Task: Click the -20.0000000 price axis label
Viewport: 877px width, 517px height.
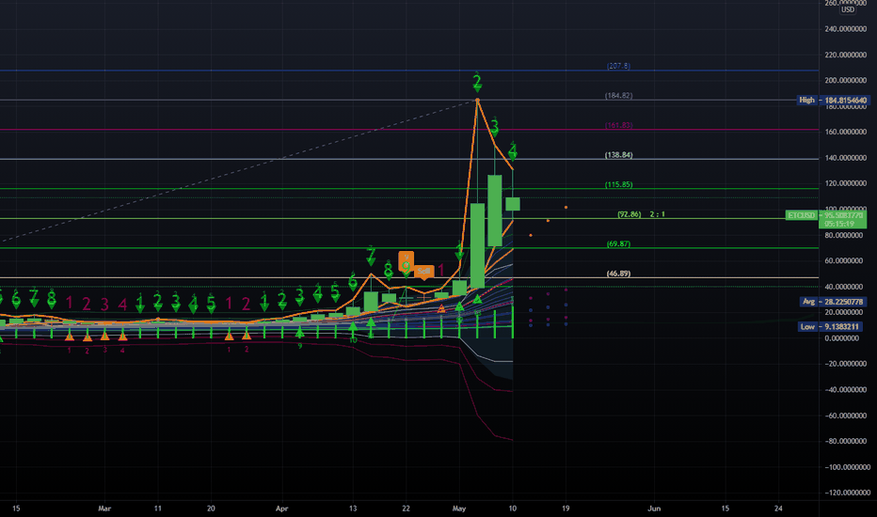Action: click(x=845, y=364)
